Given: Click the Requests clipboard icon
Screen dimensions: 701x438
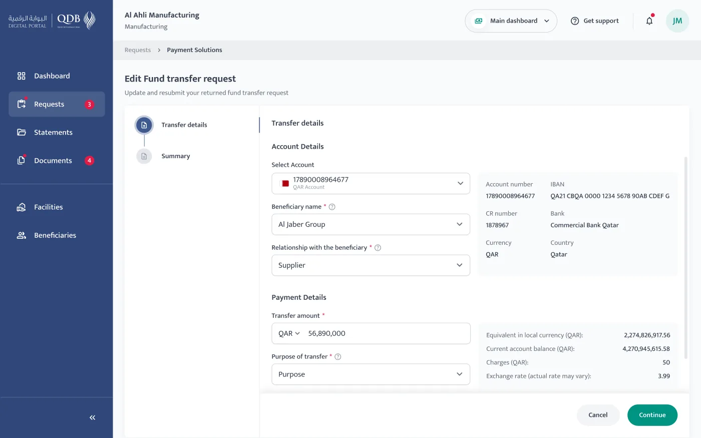Looking at the screenshot, I should pyautogui.click(x=22, y=104).
